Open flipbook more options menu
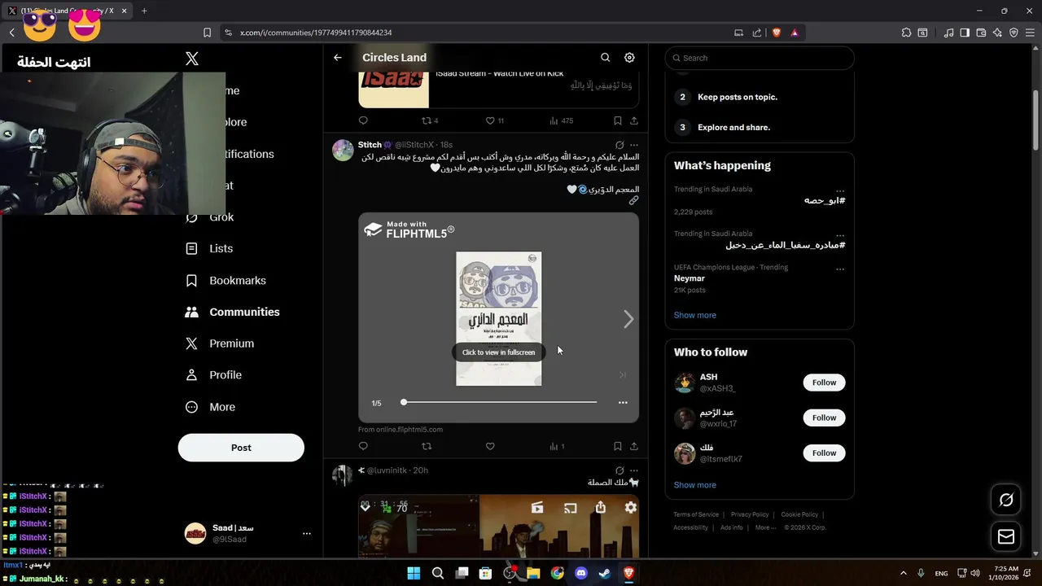Image resolution: width=1042 pixels, height=586 pixels. pos(623,402)
